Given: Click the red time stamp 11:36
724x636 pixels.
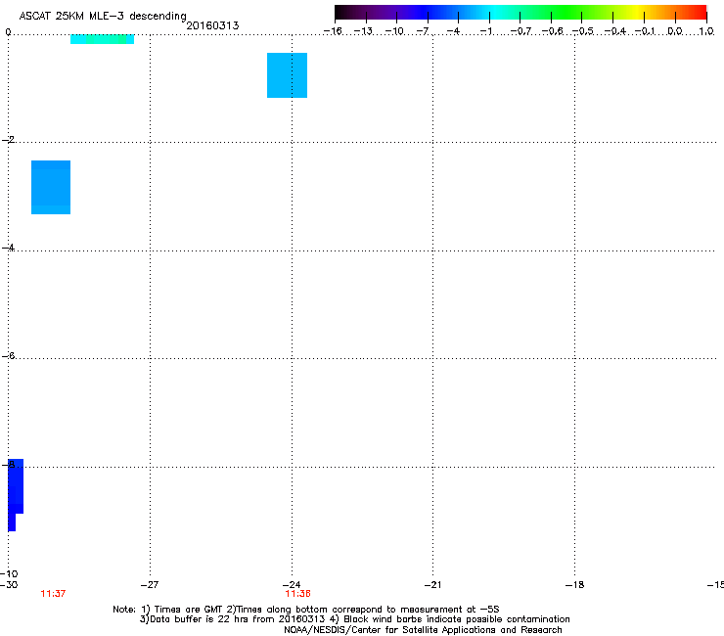Looking at the screenshot, I should (x=297, y=594).
